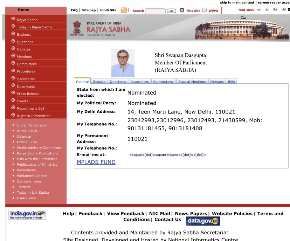Click the Parliament of India emblem logo
The height and width of the screenshot is (241, 290).
76,28
